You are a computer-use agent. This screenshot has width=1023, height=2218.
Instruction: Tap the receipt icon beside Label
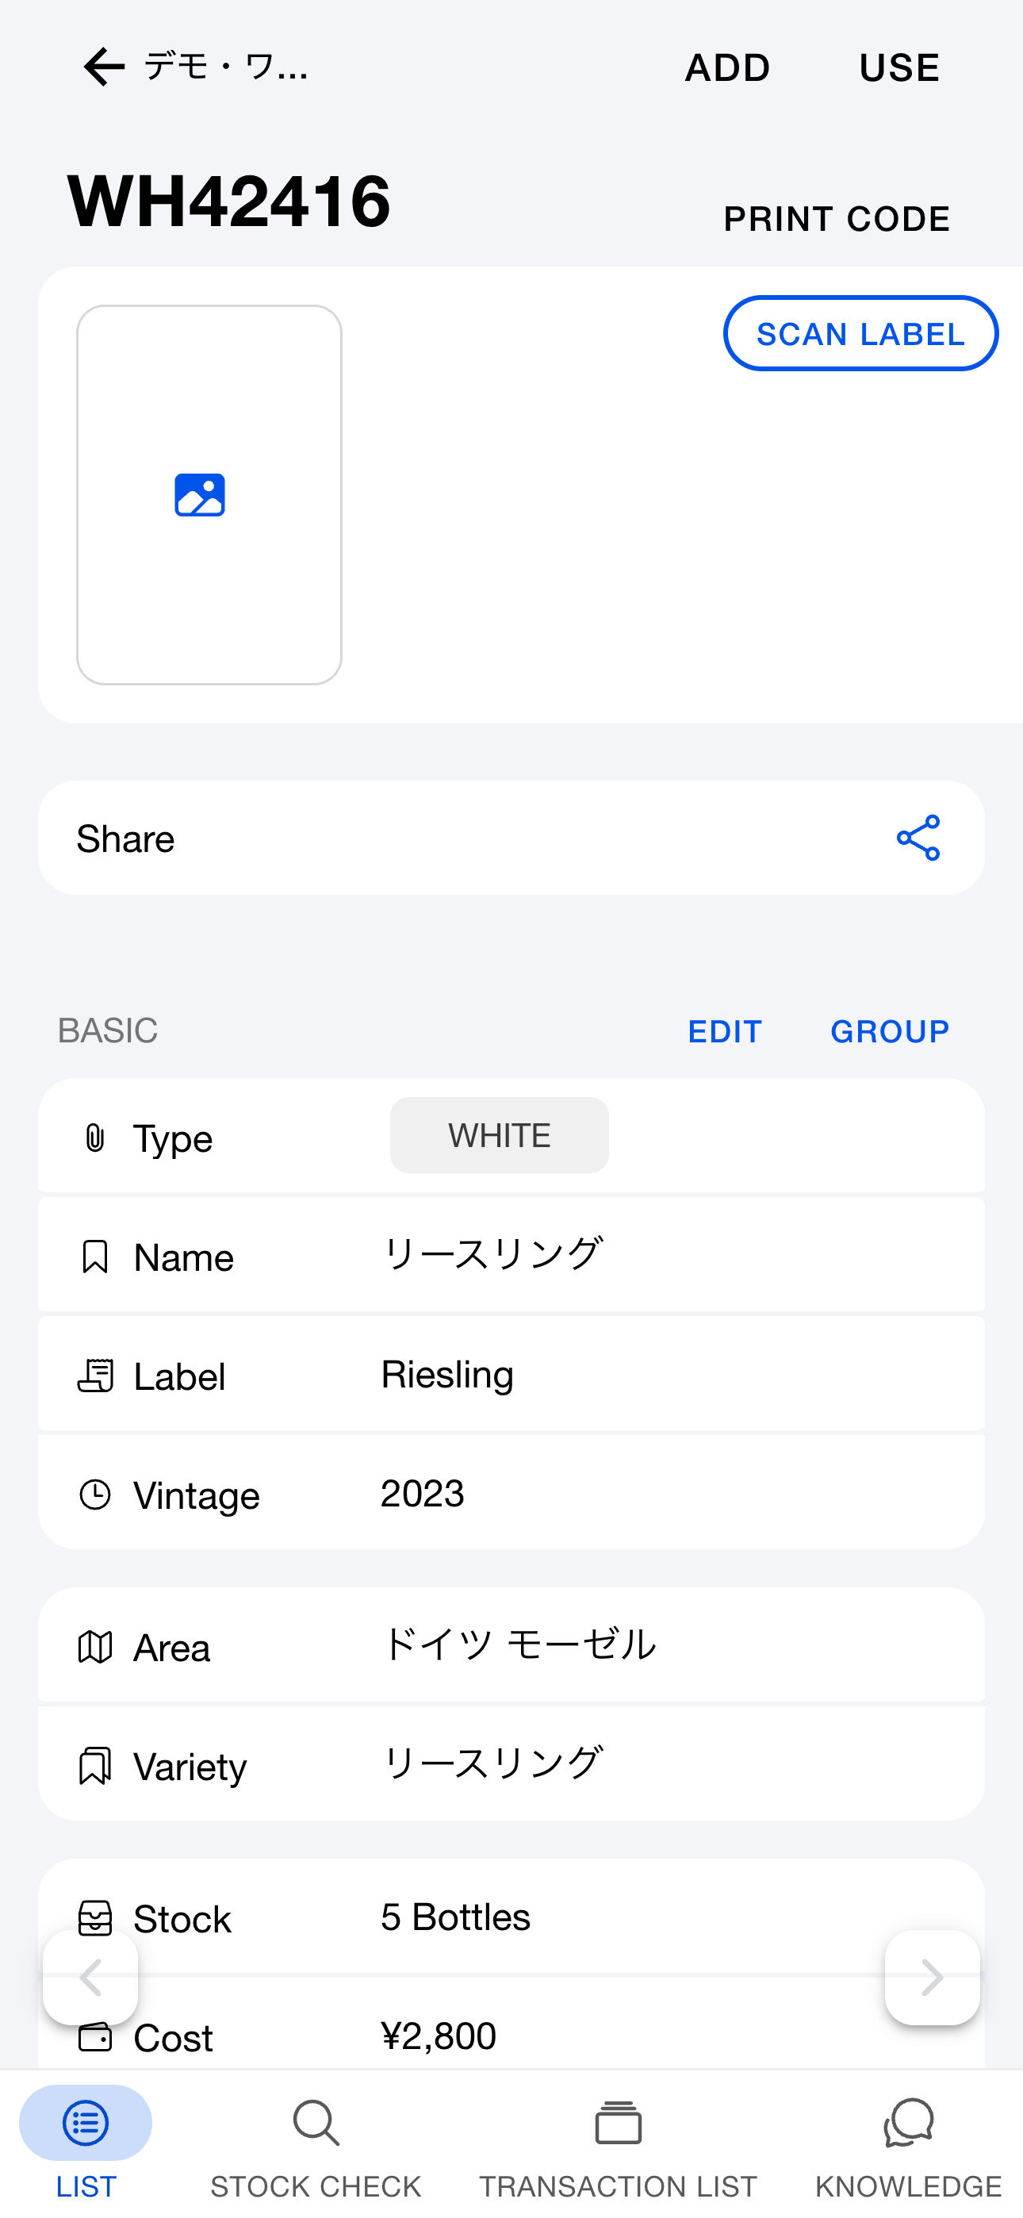click(94, 1375)
